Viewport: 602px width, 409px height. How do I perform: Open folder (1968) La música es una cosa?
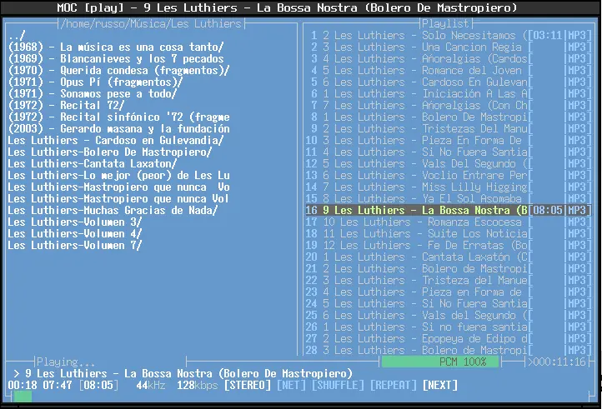pos(116,47)
